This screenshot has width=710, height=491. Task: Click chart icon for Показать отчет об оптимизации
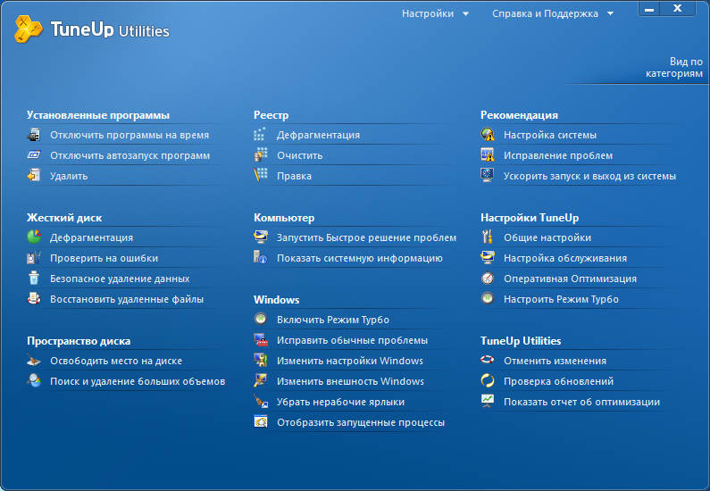click(x=488, y=402)
